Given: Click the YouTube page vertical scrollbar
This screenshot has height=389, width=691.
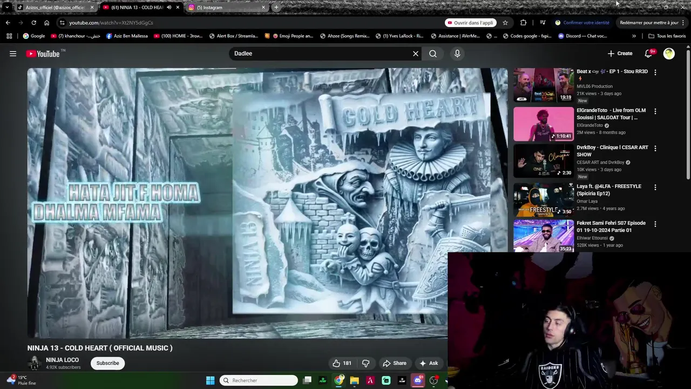Looking at the screenshot, I should pyautogui.click(x=688, y=113).
